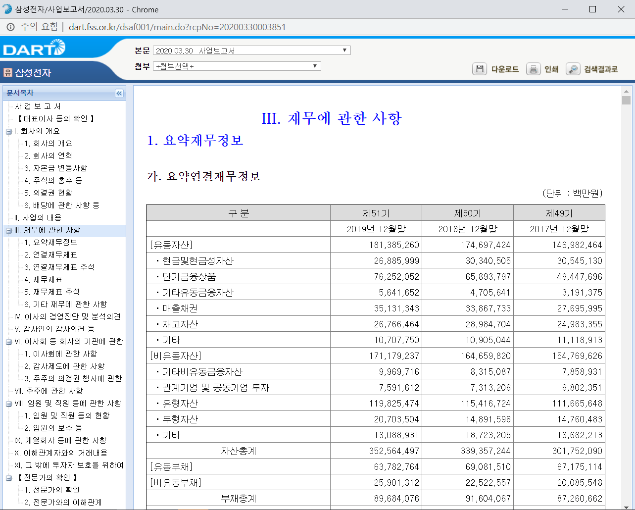Select '6. 기타 재무에 관한 사항'
635x510 pixels.
pyautogui.click(x=65, y=305)
